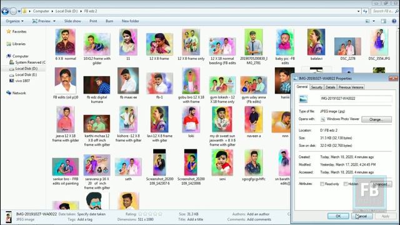Click Add a title in details pane
This screenshot has width=400, height=225.
click(x=195, y=219)
